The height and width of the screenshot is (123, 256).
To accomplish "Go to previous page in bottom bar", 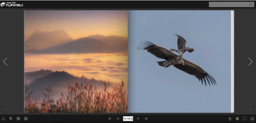I will (118, 119).
